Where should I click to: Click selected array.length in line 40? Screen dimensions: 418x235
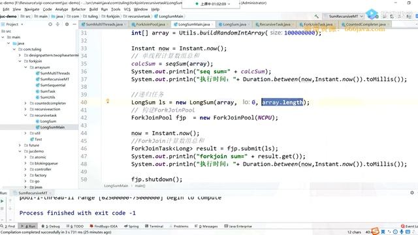tap(282, 102)
